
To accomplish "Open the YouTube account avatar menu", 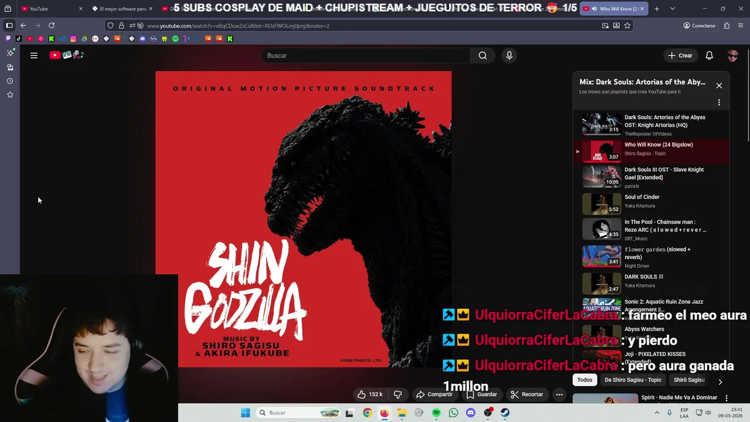I will (x=732, y=56).
